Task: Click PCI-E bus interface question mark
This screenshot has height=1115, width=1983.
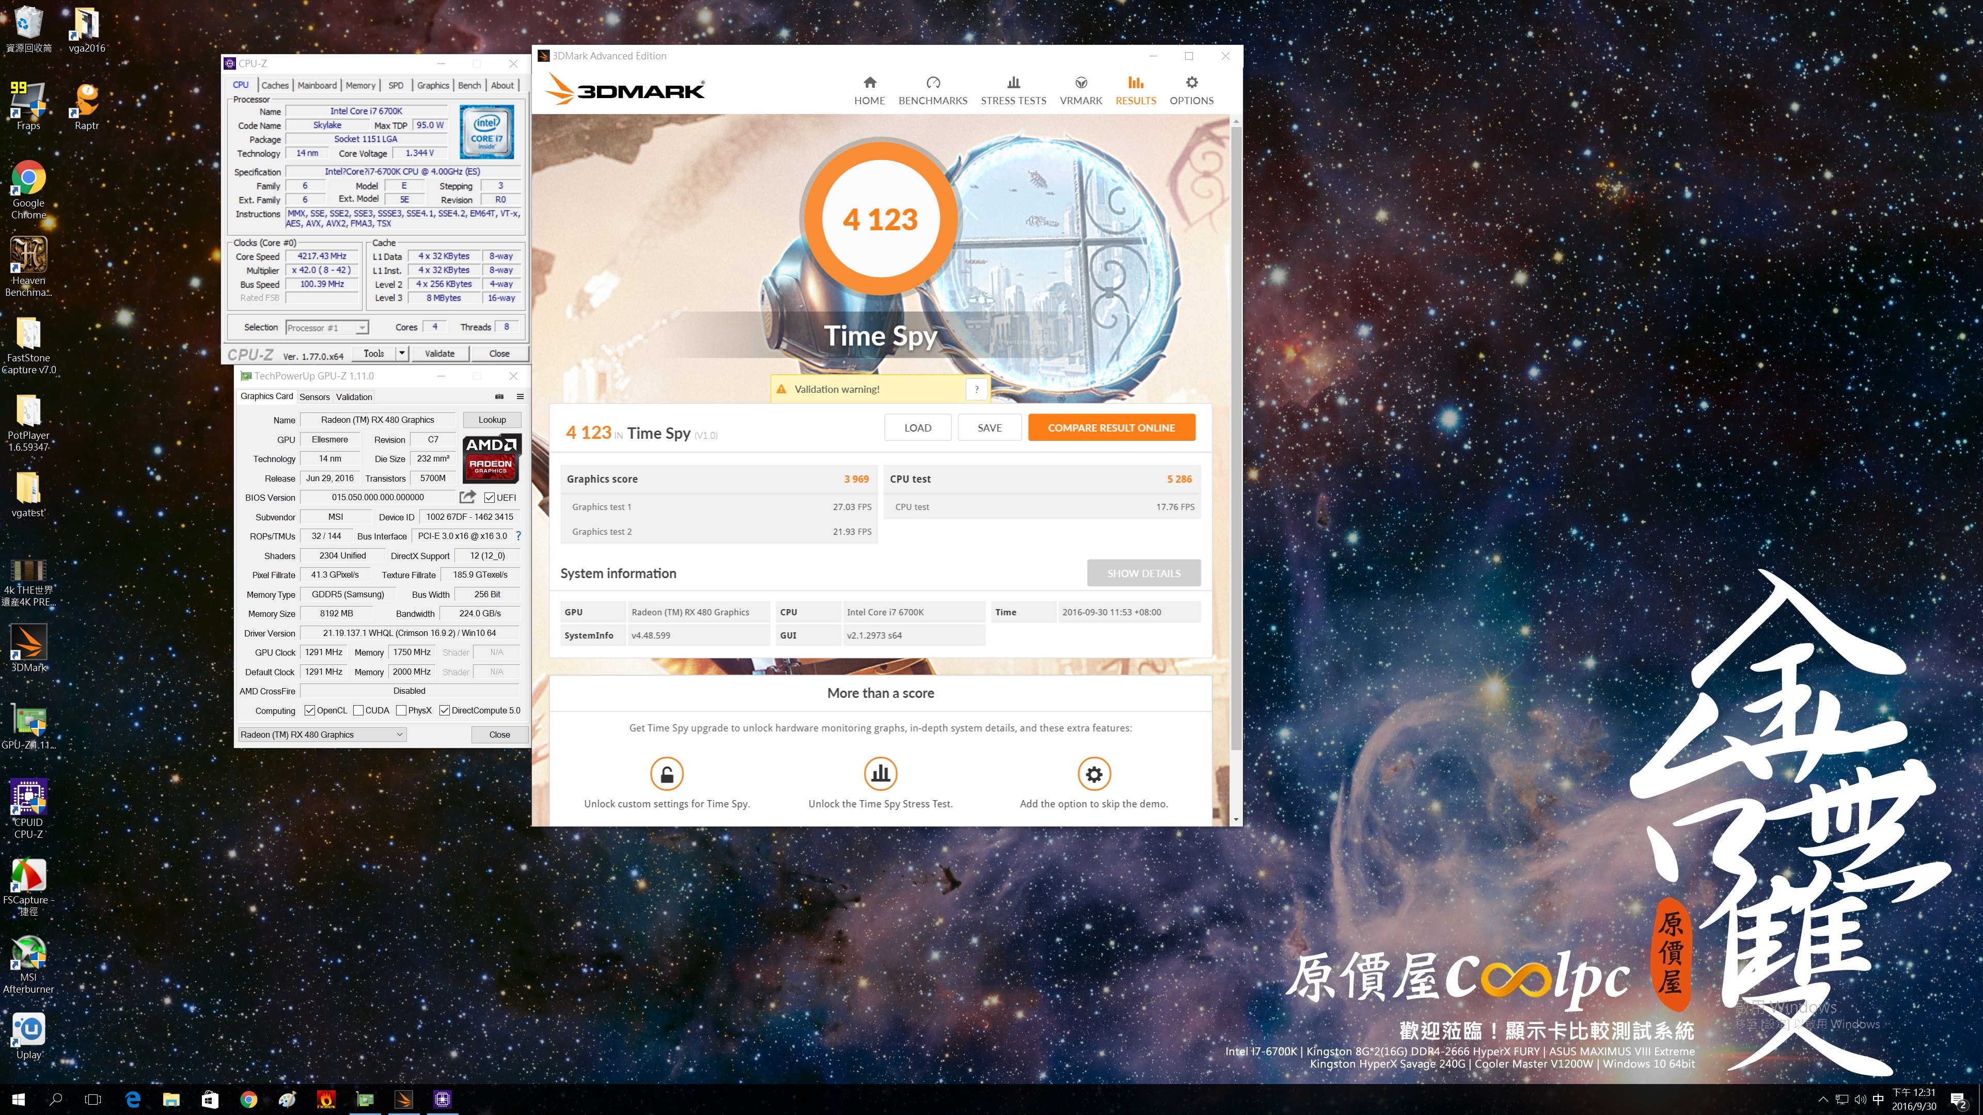Action: (x=518, y=536)
